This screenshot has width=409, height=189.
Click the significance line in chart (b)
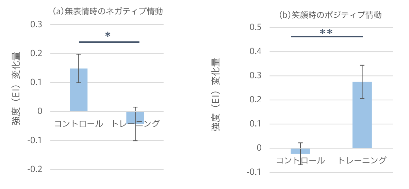click(327, 36)
